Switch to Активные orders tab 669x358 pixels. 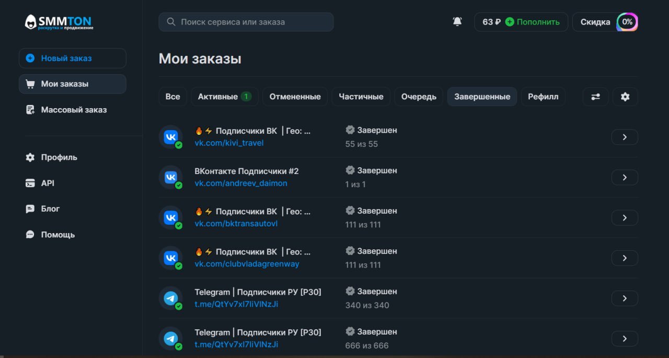pyautogui.click(x=224, y=97)
